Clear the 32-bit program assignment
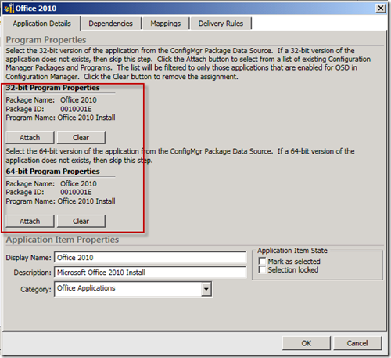The image size is (391, 358). [81, 137]
